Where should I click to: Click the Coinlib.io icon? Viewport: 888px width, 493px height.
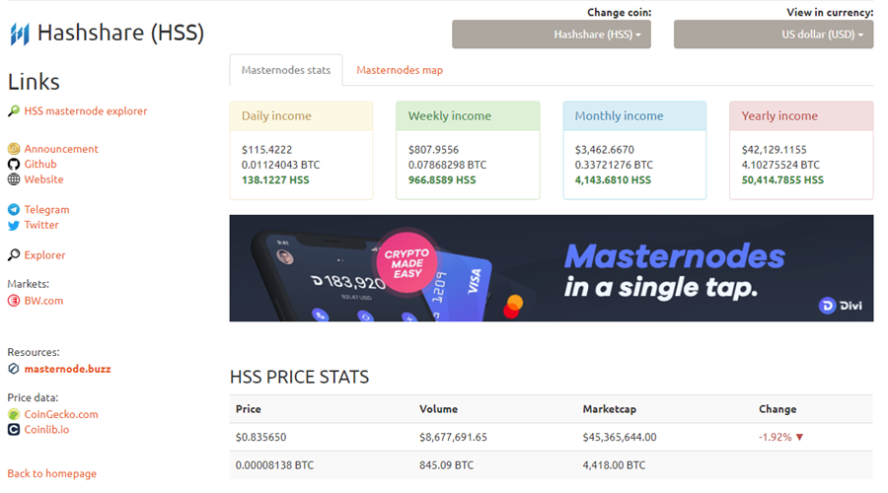[14, 430]
